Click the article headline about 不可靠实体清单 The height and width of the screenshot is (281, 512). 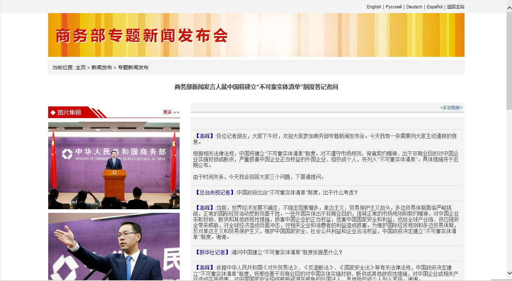point(256,87)
